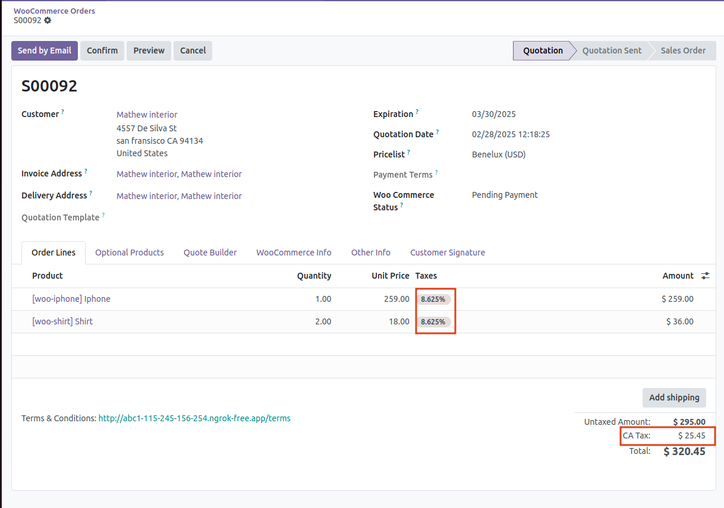The image size is (724, 508).
Task: Click the Quantity column header
Action: [314, 276]
